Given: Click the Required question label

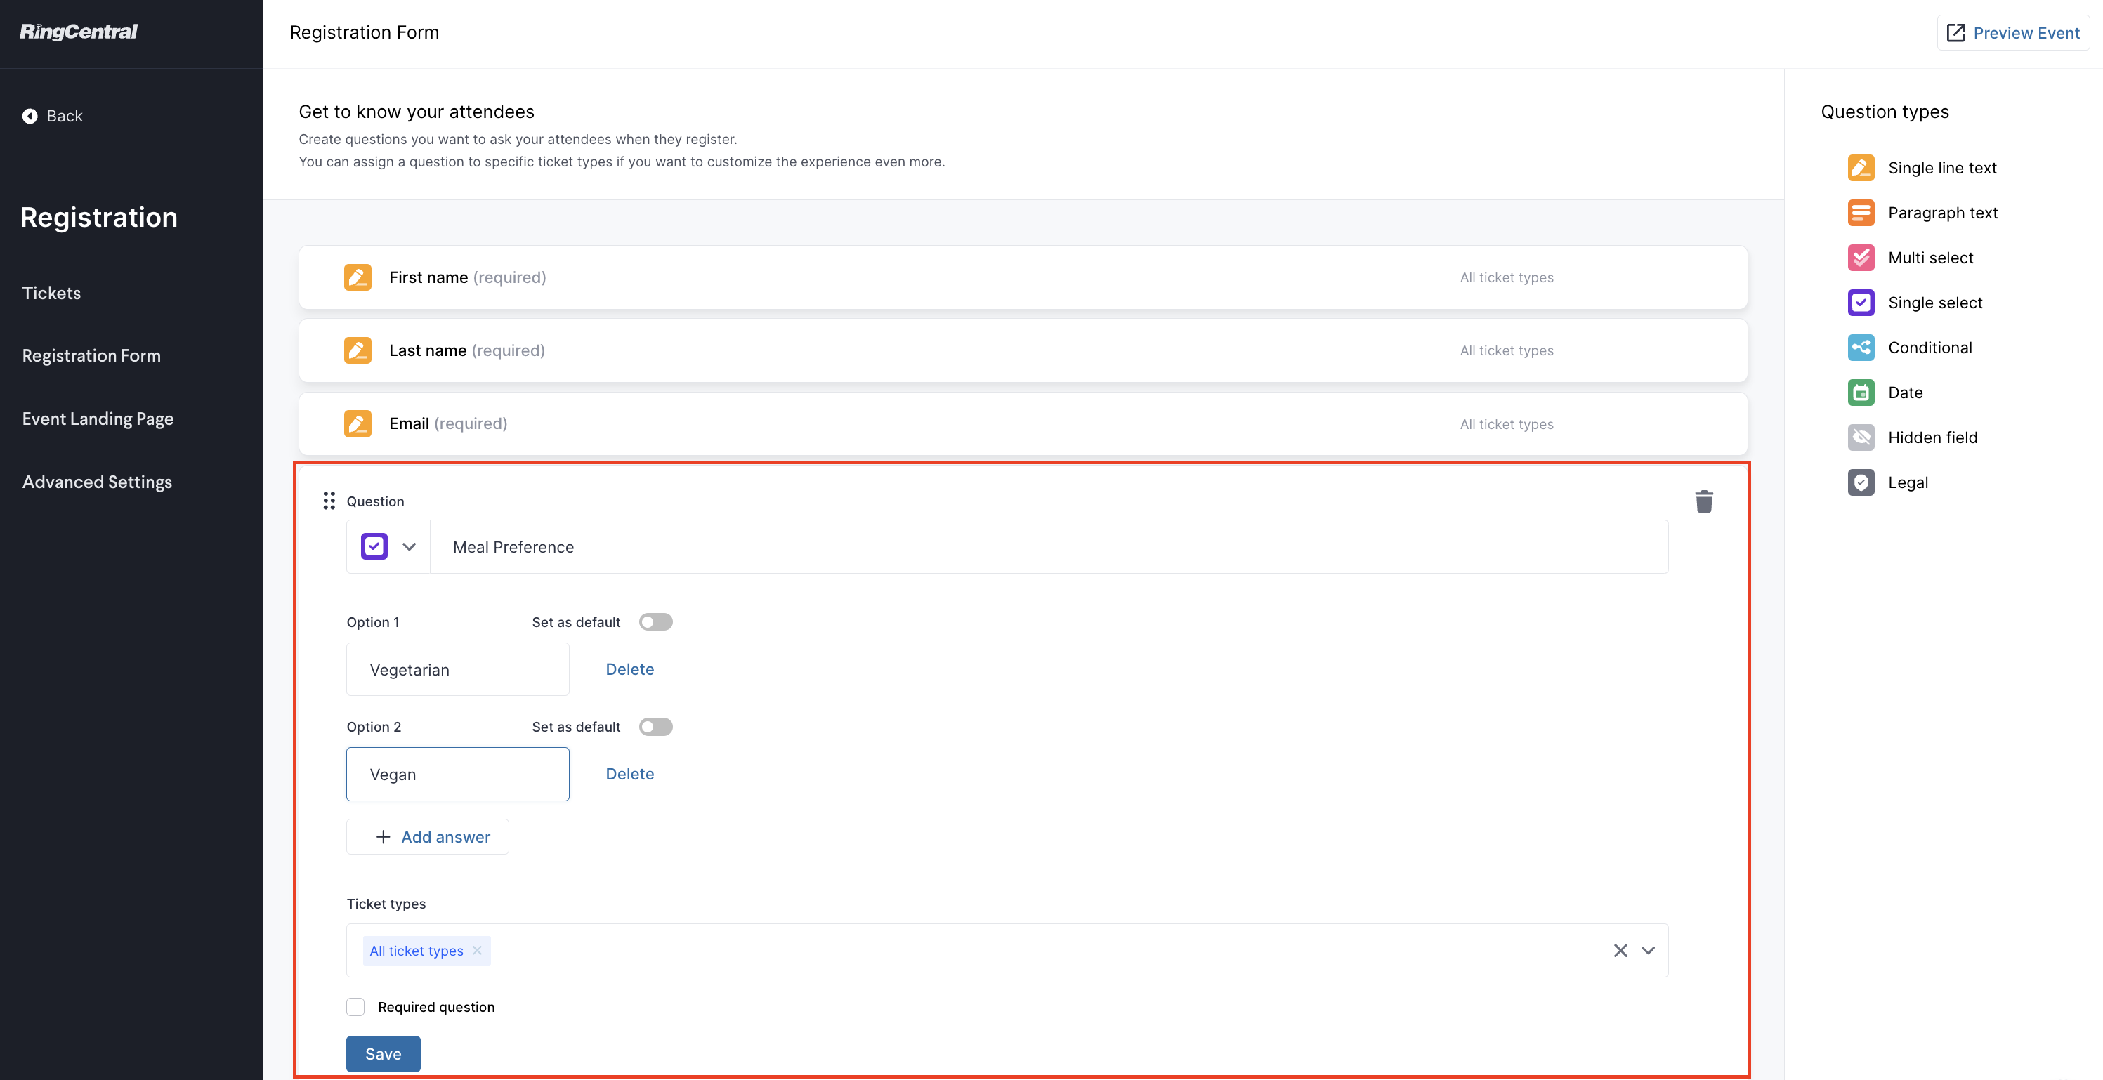Looking at the screenshot, I should 436,1006.
